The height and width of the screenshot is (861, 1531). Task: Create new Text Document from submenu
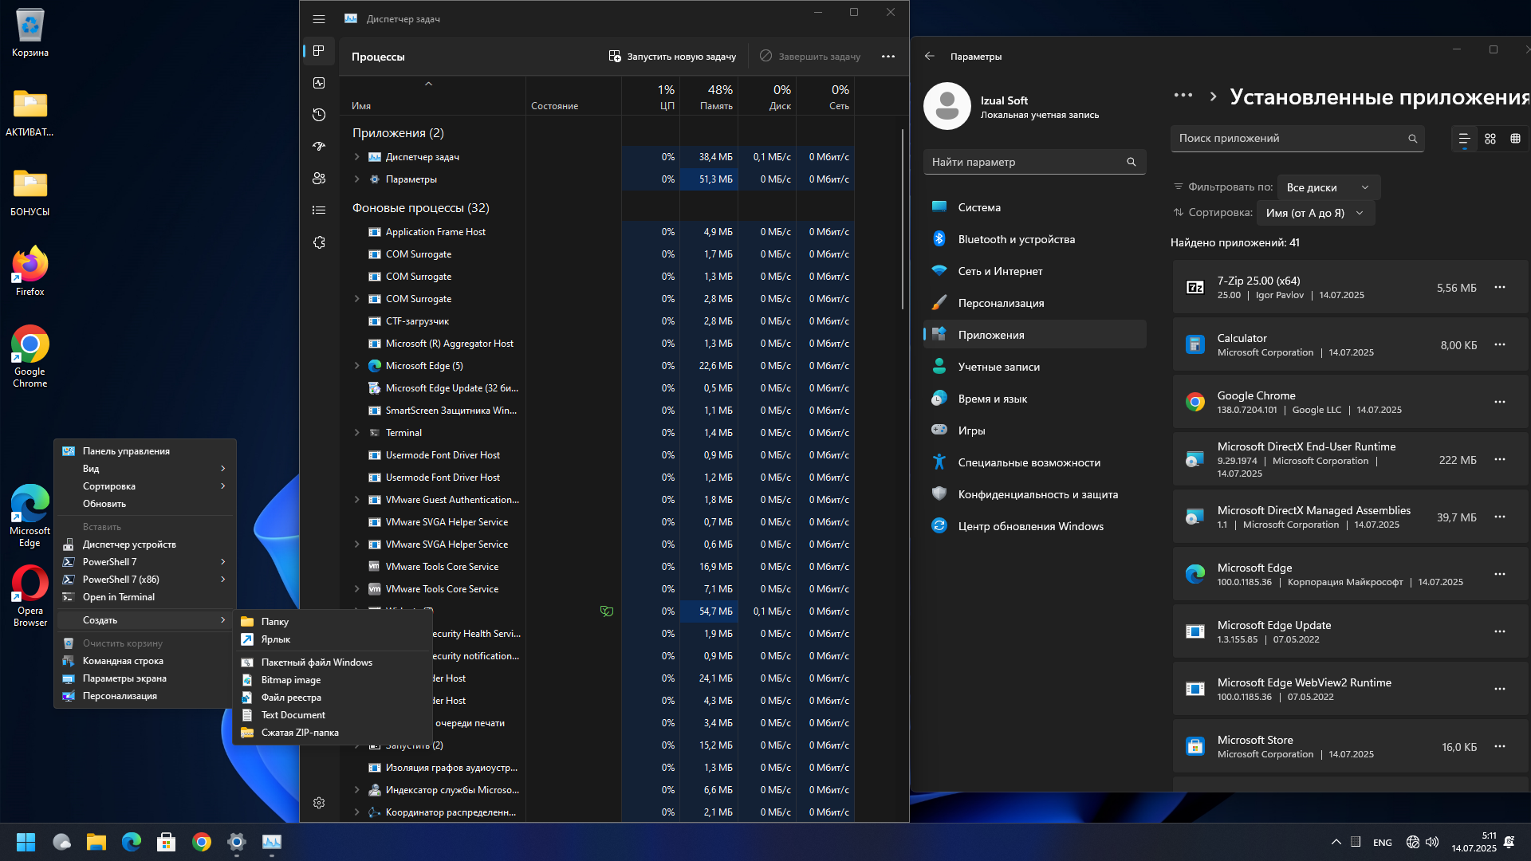pos(333,715)
